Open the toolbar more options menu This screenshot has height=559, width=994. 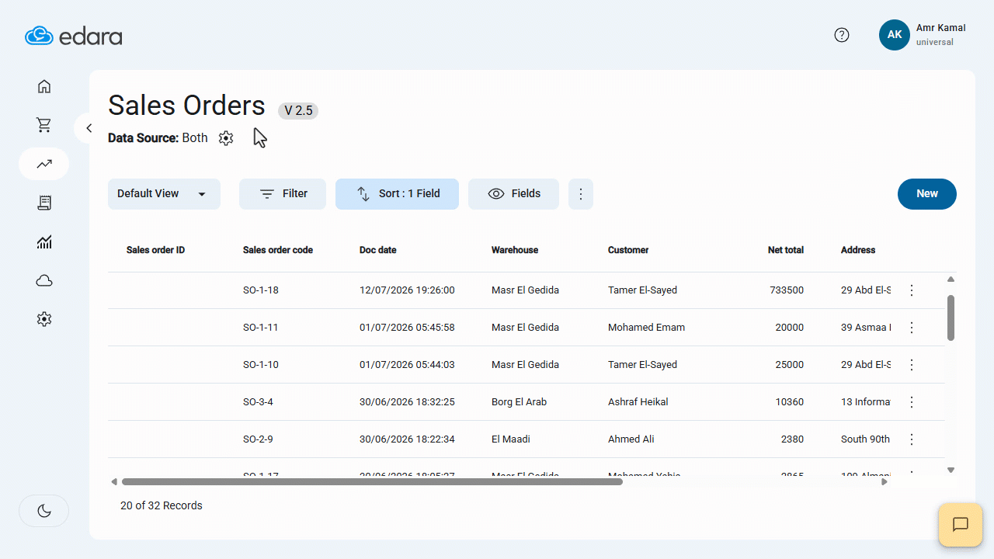(581, 194)
